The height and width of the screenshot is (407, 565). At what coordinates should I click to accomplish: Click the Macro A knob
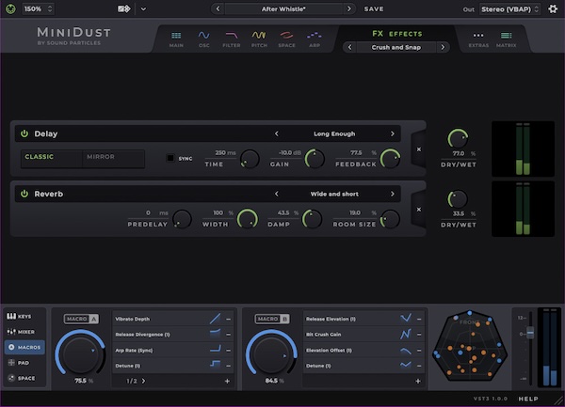(x=80, y=354)
